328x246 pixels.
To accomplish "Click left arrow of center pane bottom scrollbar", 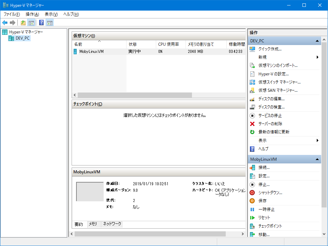I will coord(72,234).
